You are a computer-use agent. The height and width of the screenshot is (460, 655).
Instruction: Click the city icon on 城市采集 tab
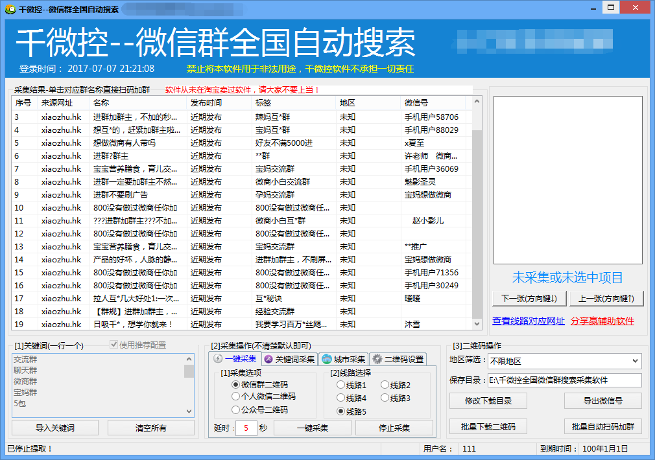(x=327, y=359)
